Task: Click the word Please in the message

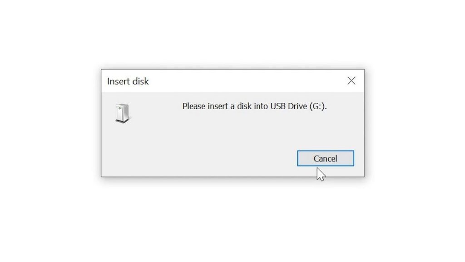Action: 194,106
